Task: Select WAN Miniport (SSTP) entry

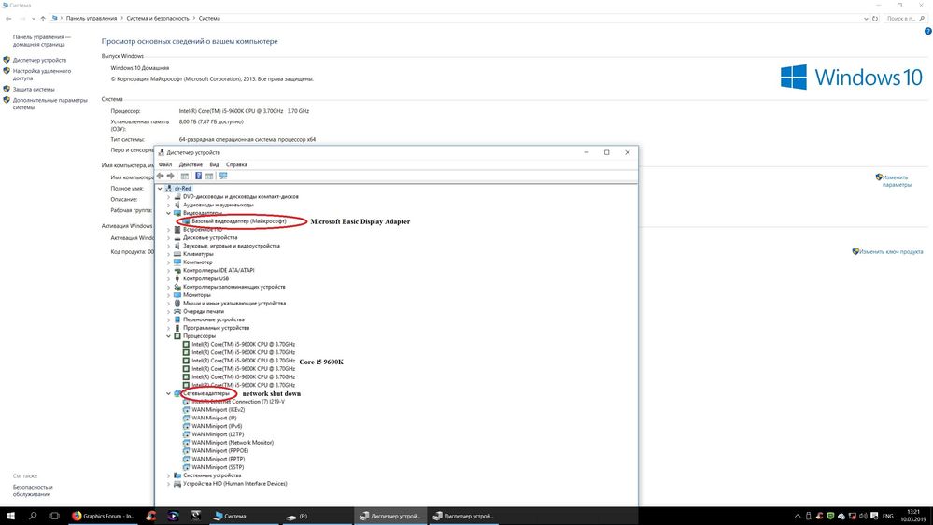Action: (218, 467)
